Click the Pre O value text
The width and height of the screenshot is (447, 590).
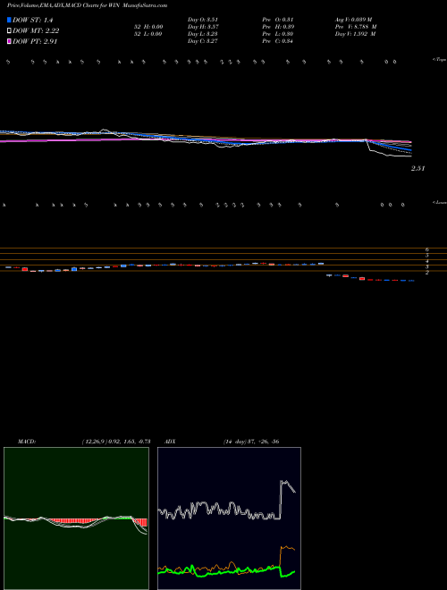(x=278, y=20)
